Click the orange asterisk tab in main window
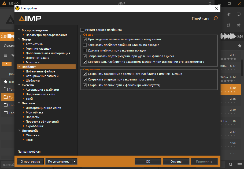This screenshot has width=244, height=169. [x=6, y=64]
